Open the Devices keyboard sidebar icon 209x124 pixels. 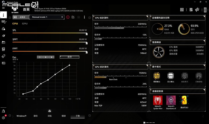3,22
